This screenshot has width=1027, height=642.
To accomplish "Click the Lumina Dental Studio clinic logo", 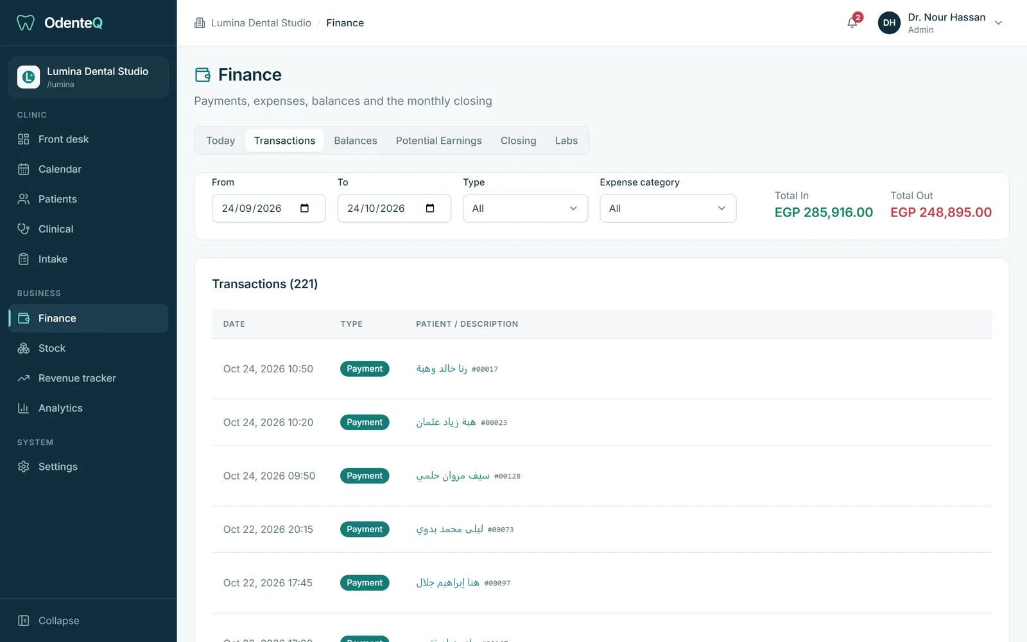I will [x=28, y=78].
